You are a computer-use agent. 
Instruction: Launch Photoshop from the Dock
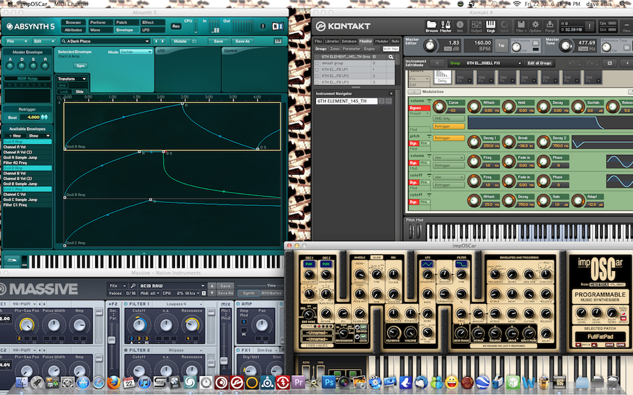[x=329, y=382]
